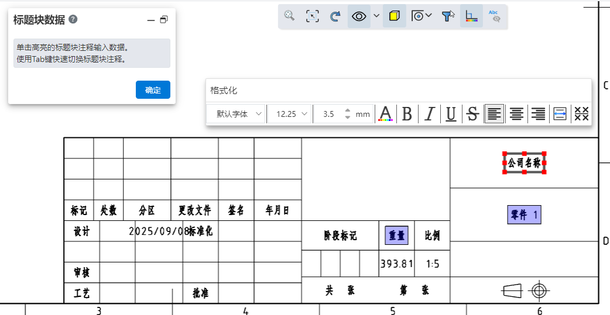Toggle the eye visibility icon
The width and height of the screenshot is (610, 315).
click(359, 16)
